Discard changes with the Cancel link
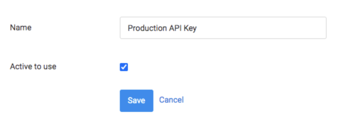Viewport: 357px width, 133px height. point(171,100)
